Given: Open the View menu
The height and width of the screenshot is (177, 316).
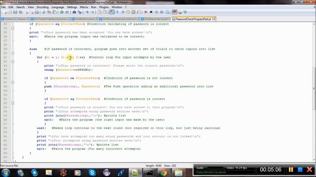Looking at the screenshot, I should point(31,7).
